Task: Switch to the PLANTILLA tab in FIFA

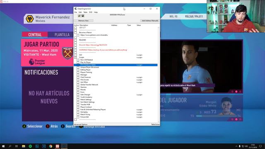Action: (x=62, y=35)
